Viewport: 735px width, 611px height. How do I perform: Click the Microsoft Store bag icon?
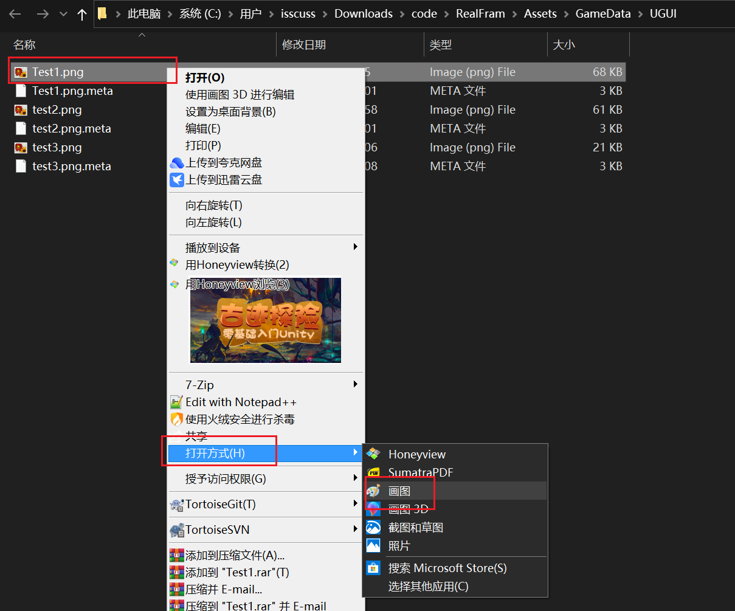(373, 568)
